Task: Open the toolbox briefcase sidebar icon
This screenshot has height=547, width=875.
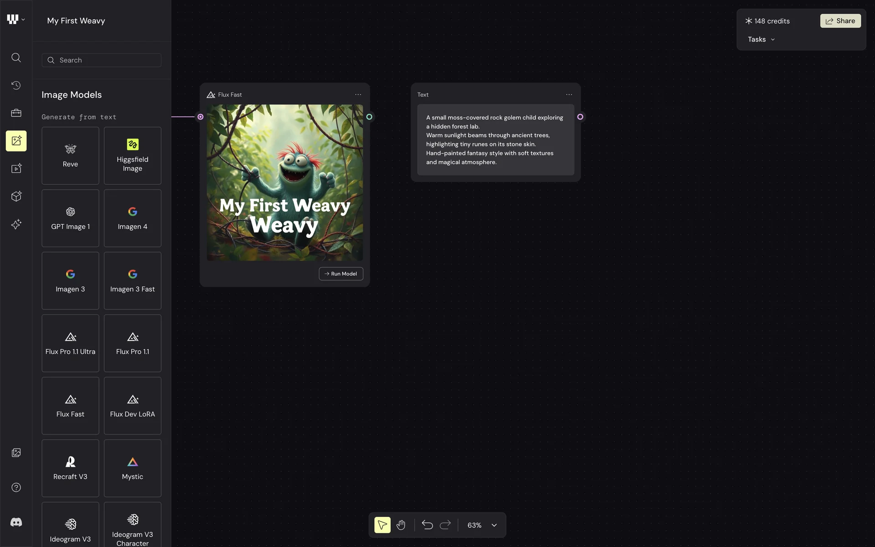Action: pyautogui.click(x=16, y=113)
